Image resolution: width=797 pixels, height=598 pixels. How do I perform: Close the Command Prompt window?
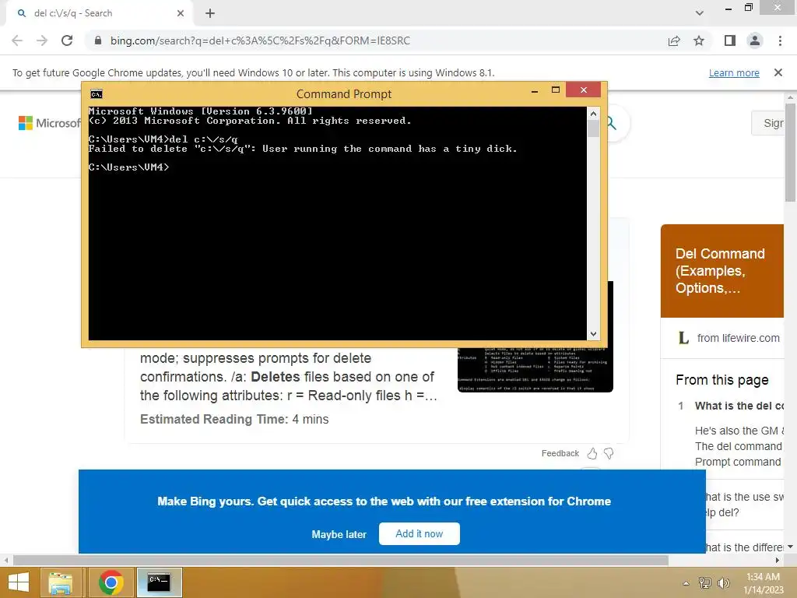pyautogui.click(x=584, y=90)
